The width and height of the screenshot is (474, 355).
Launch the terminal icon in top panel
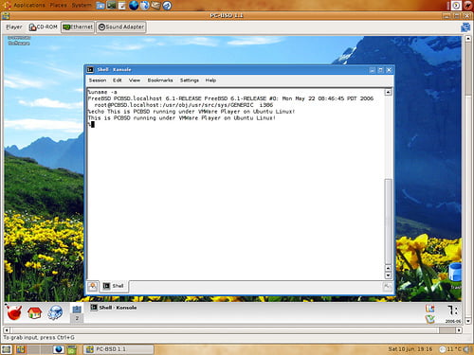coord(111,6)
